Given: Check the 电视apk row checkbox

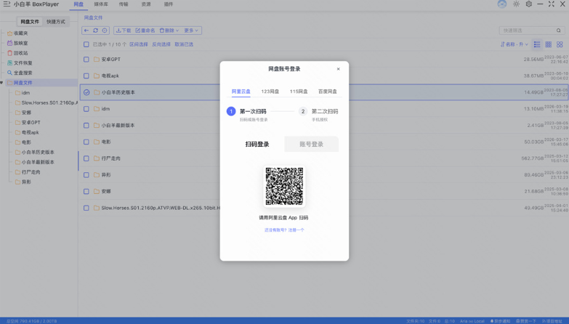Looking at the screenshot, I should tap(86, 76).
